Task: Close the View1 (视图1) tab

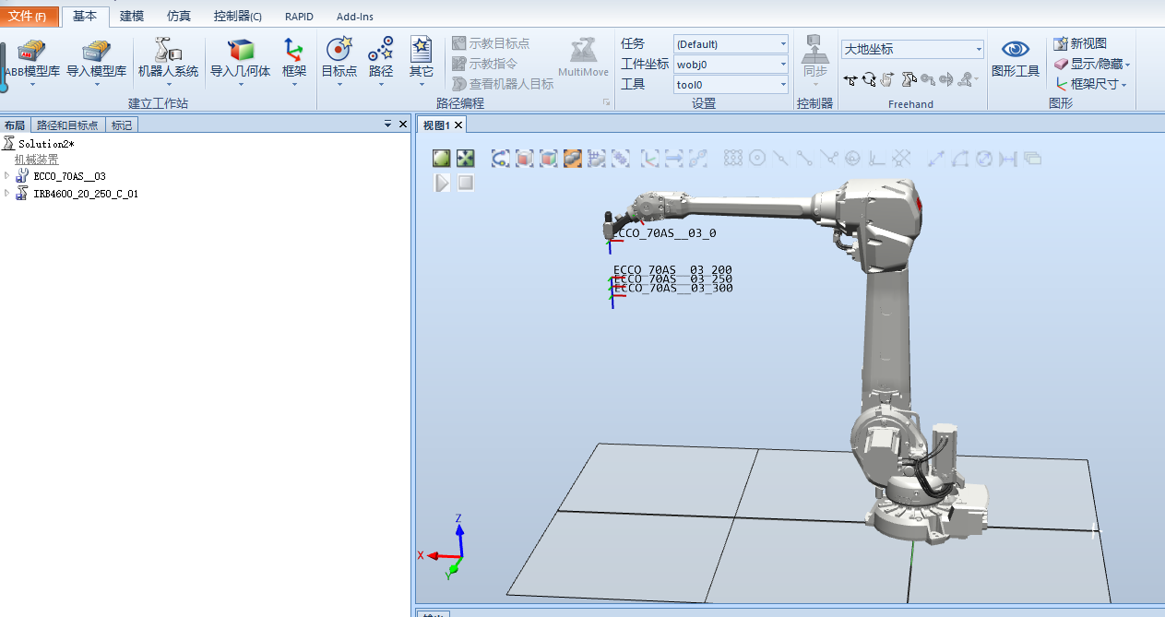Action: click(x=457, y=125)
